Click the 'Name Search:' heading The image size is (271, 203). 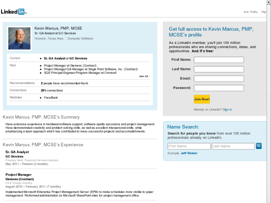tap(183, 127)
